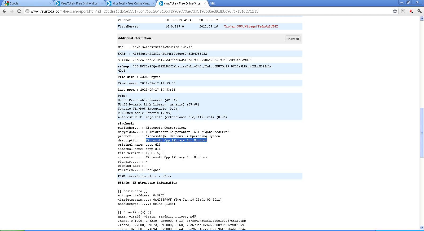Click PEInfo PE structure information heading
Viewport: 424px width, 231px height.
coord(148,183)
